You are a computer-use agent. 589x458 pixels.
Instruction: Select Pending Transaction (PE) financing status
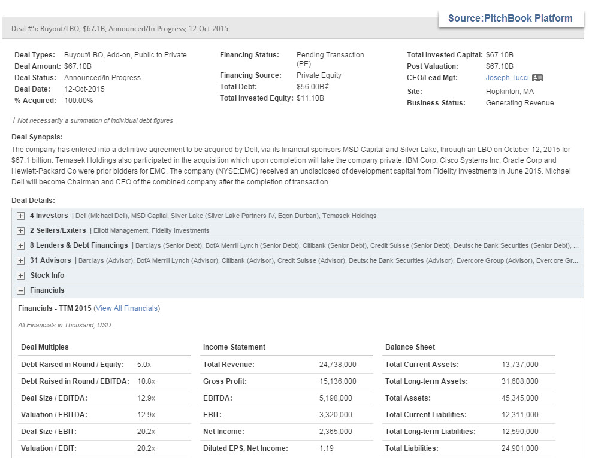pyautogui.click(x=330, y=59)
